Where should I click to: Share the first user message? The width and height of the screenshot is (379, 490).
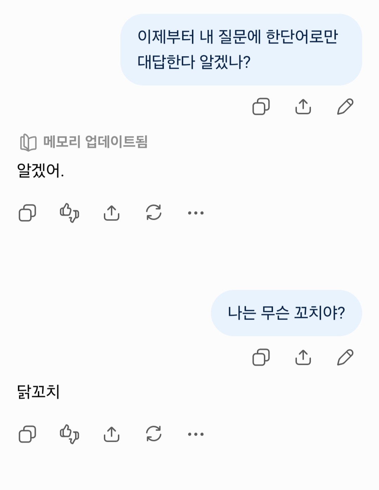[x=303, y=106]
